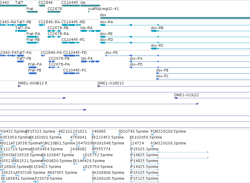Click the FGM320G09.5prime EST label
Image resolution: width=250 pixels, height=183 pixels.
coord(168,132)
